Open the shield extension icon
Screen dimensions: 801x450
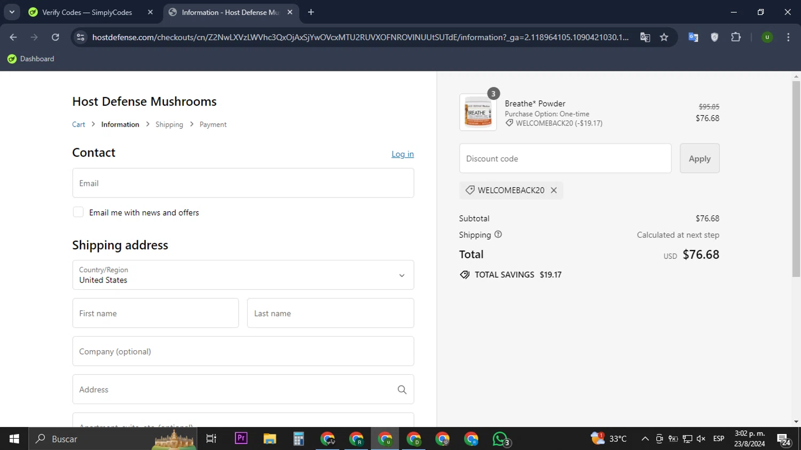(x=714, y=37)
